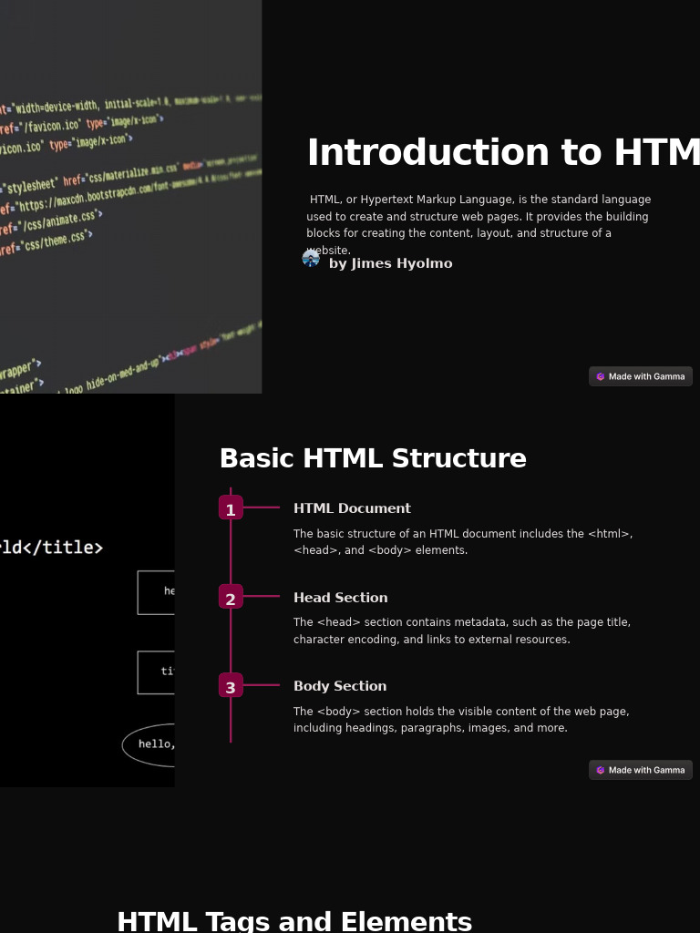The image size is (700, 933).
Task: Click the Made with Gamma badge on the Introduction slide
Action: [x=641, y=376]
